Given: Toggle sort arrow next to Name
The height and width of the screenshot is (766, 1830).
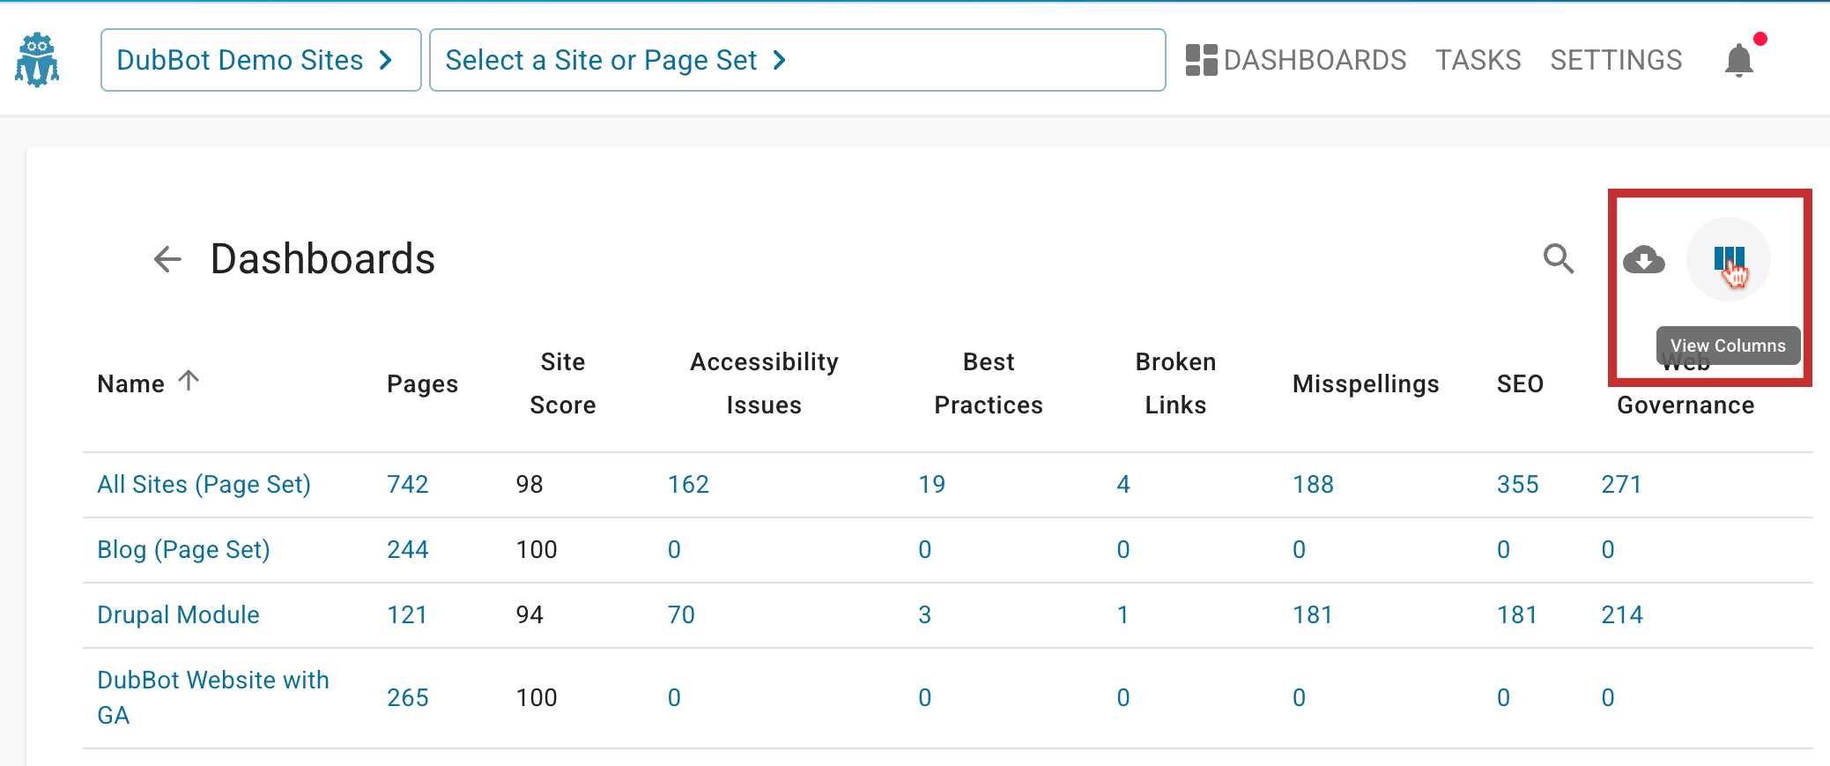Looking at the screenshot, I should coord(189,381).
